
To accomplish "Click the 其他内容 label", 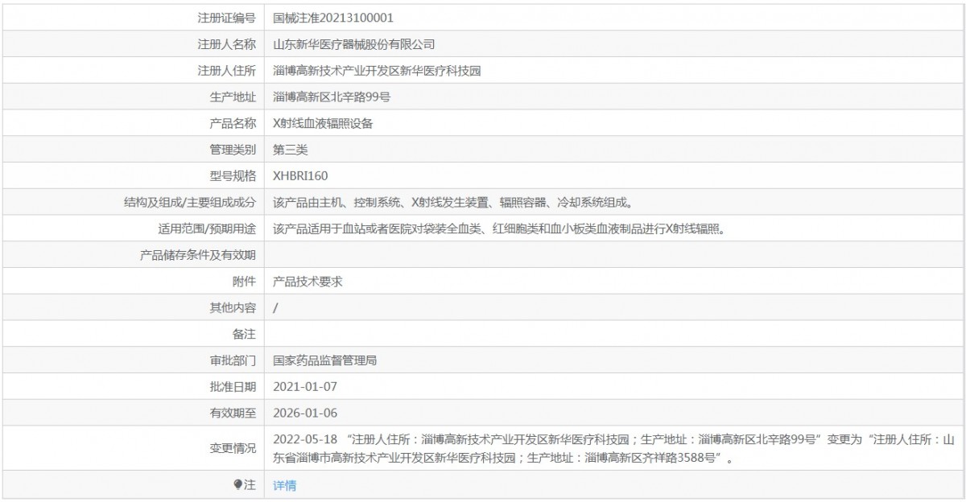I will 233,307.
